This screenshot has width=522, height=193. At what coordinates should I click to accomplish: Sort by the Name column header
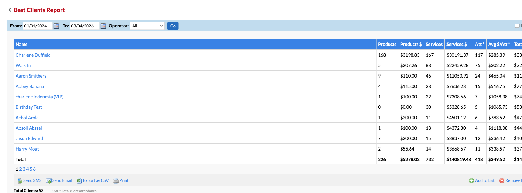(x=22, y=44)
